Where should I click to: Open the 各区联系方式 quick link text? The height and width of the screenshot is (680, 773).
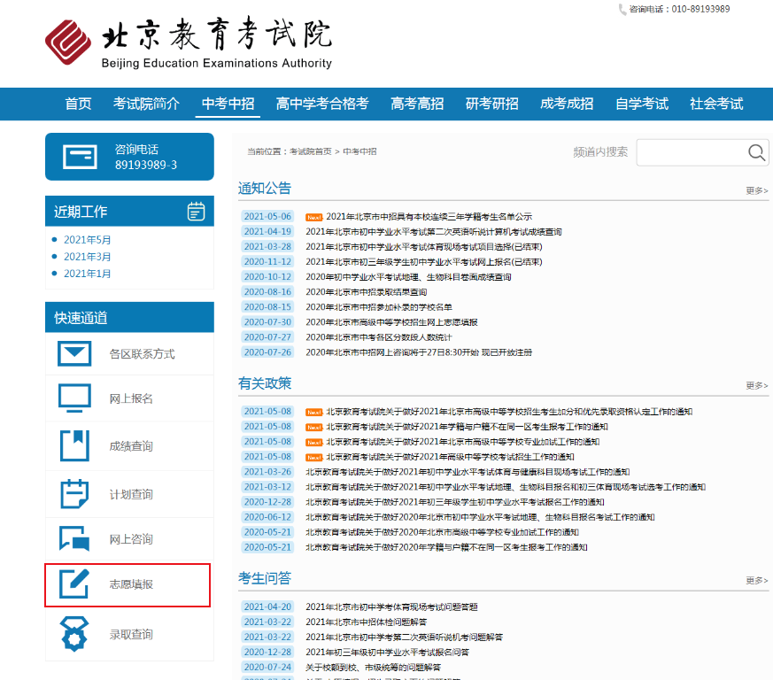142,354
